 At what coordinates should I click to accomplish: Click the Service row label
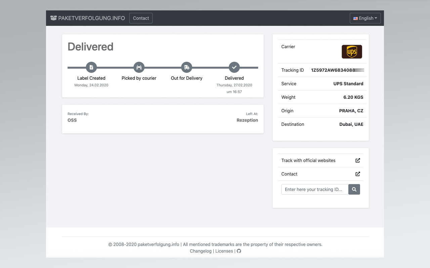click(x=289, y=84)
